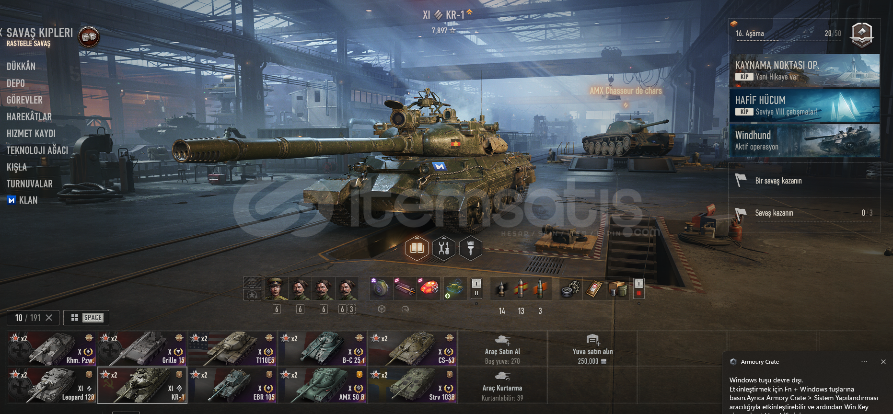Select the commander crew portrait

pos(276,288)
